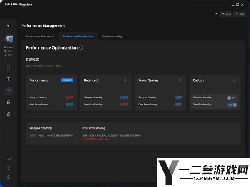Open the dashboard grid icon in sidebar
The image size is (250, 187).
[9, 67]
